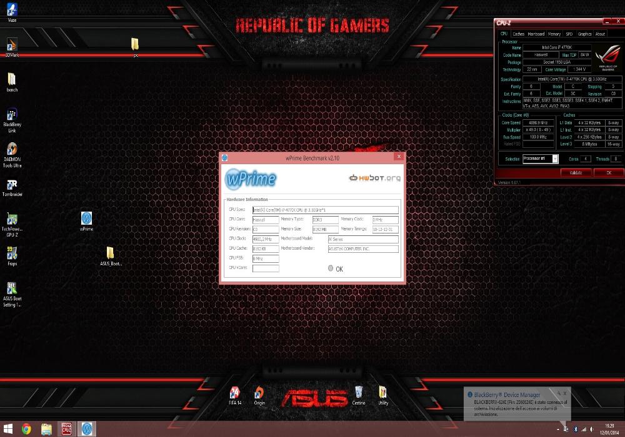Open the Vuze desktop shortcut

12,12
